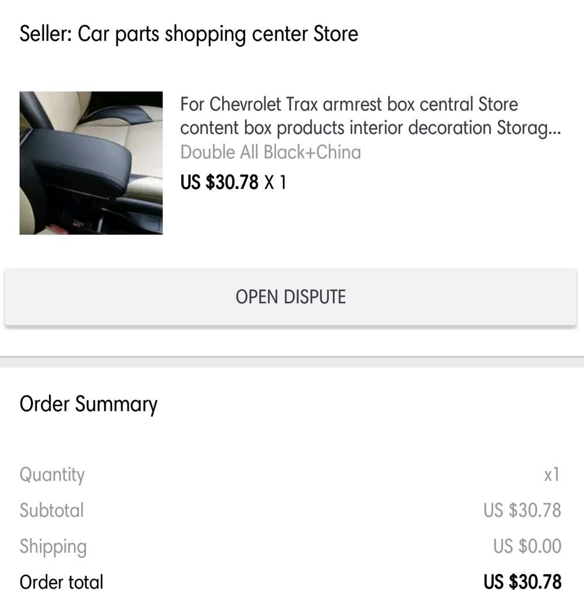584x599 pixels.
Task: Select the Order Summary heading
Action: 88,404
